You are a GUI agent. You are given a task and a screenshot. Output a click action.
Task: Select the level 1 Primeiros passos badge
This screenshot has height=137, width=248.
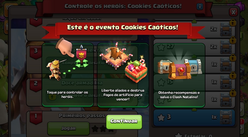coord(36,117)
